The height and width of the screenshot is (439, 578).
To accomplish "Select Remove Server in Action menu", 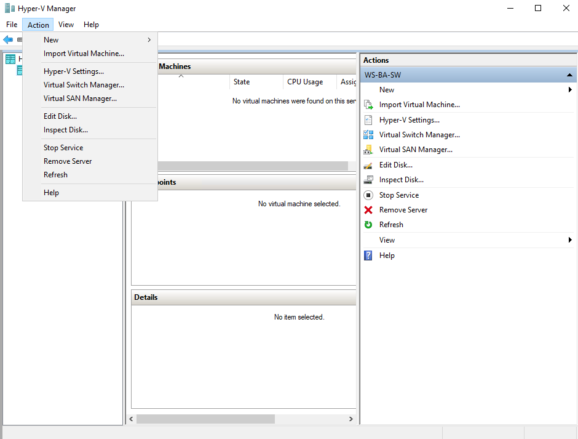I will pos(90,161).
